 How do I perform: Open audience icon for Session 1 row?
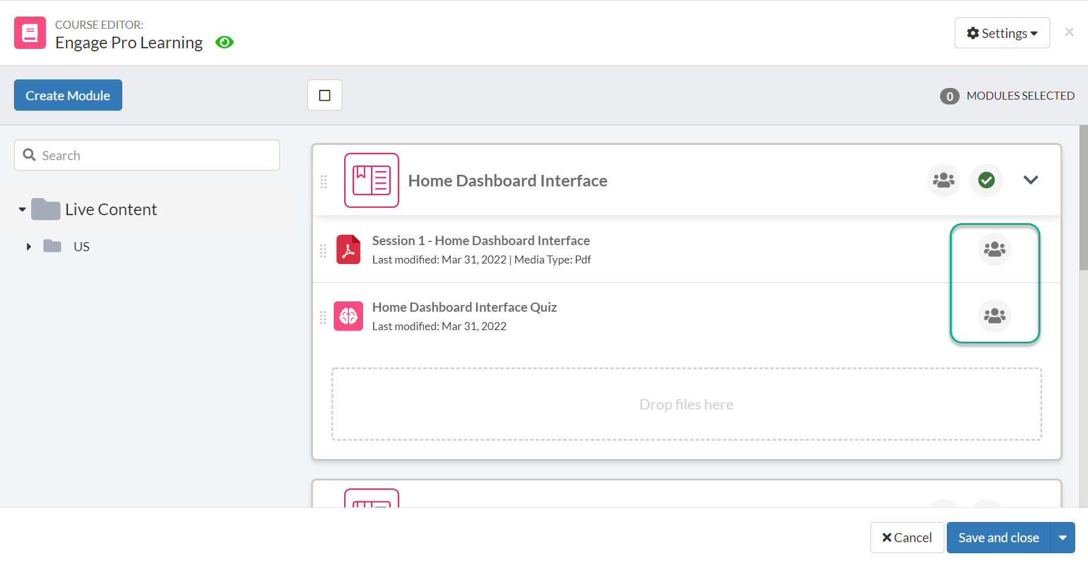point(995,249)
